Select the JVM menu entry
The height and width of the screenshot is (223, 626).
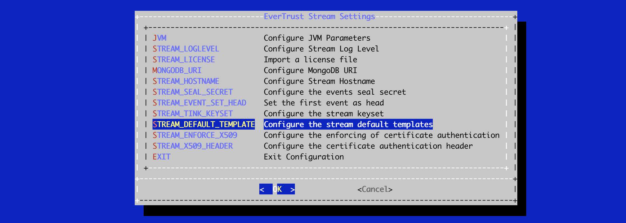(159, 38)
